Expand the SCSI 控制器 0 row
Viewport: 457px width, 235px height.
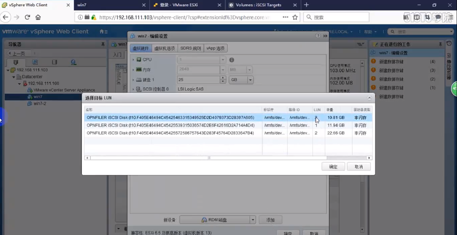tap(133, 89)
